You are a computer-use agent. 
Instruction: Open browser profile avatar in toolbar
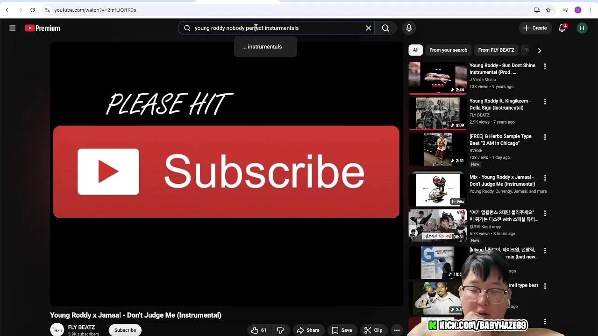pos(578,10)
